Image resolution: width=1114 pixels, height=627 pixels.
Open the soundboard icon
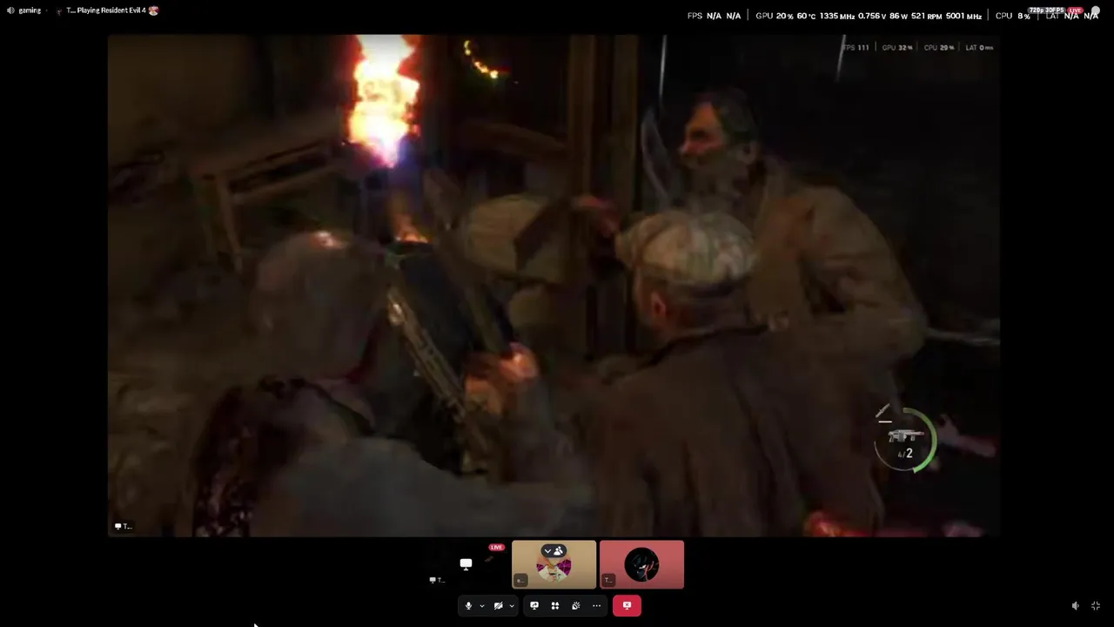(x=575, y=606)
